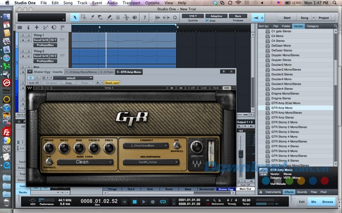Start playback with the play button
The width and height of the screenshot is (342, 213).
[x=144, y=202]
